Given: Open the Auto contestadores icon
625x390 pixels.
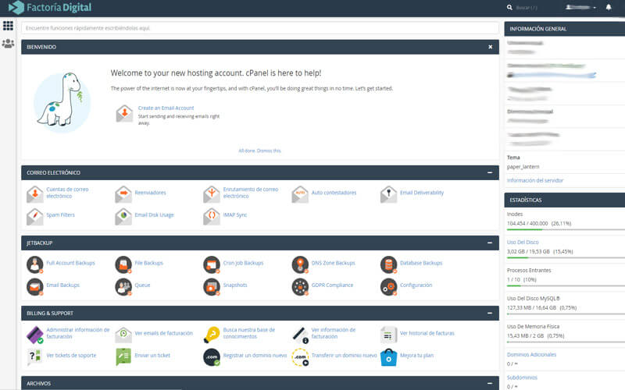Looking at the screenshot, I should (300, 194).
